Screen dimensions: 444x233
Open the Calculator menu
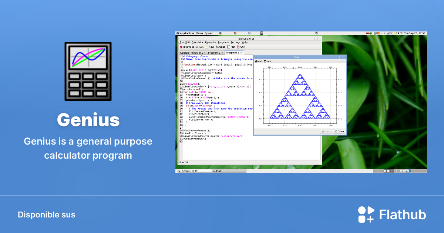[x=197, y=42]
